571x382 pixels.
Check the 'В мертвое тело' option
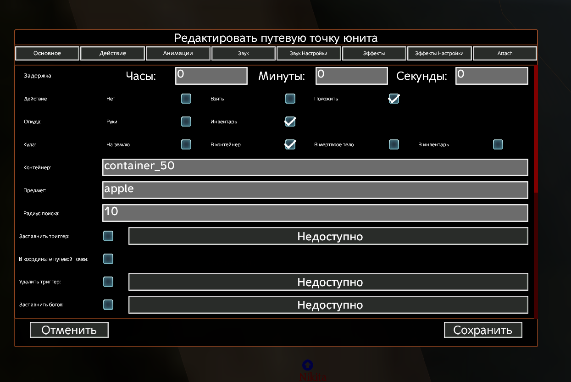[x=394, y=144]
